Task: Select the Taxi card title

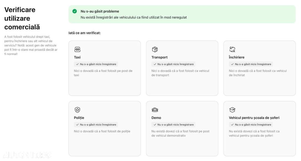Action: tap(77, 57)
